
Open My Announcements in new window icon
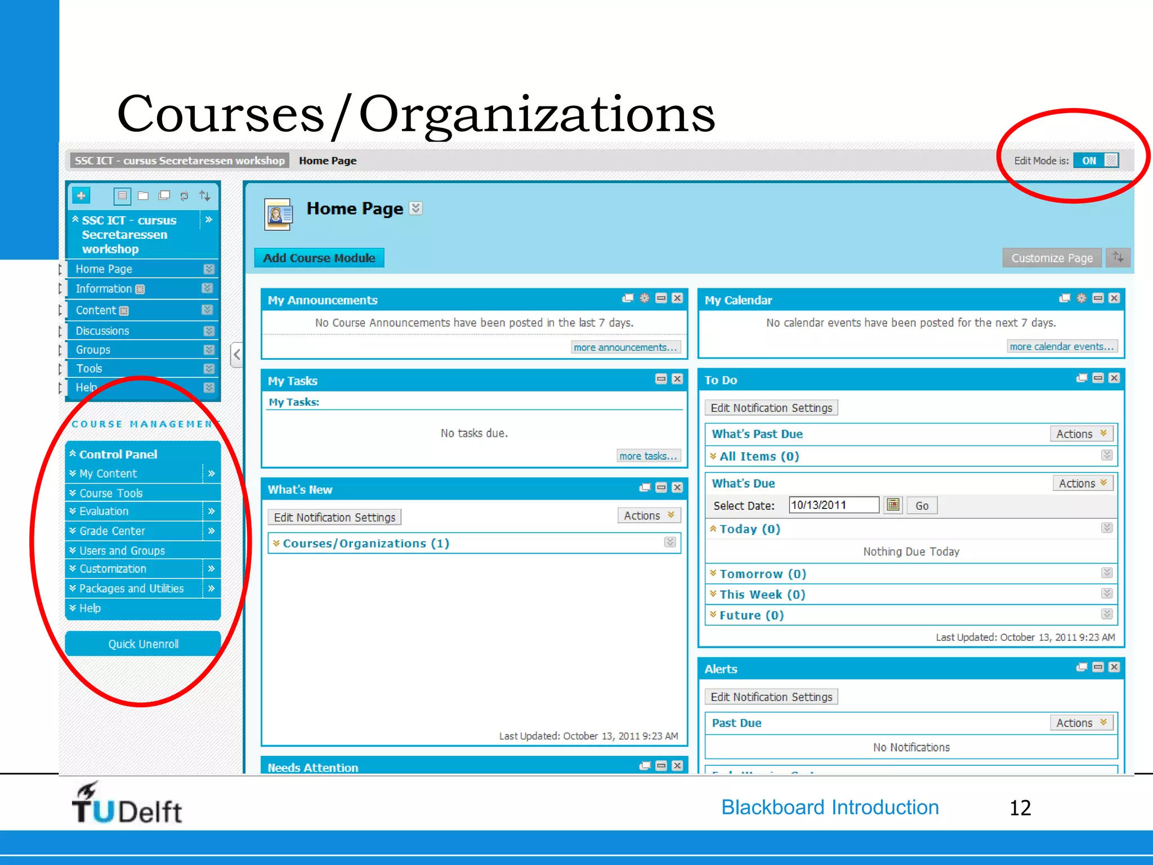pyautogui.click(x=628, y=298)
